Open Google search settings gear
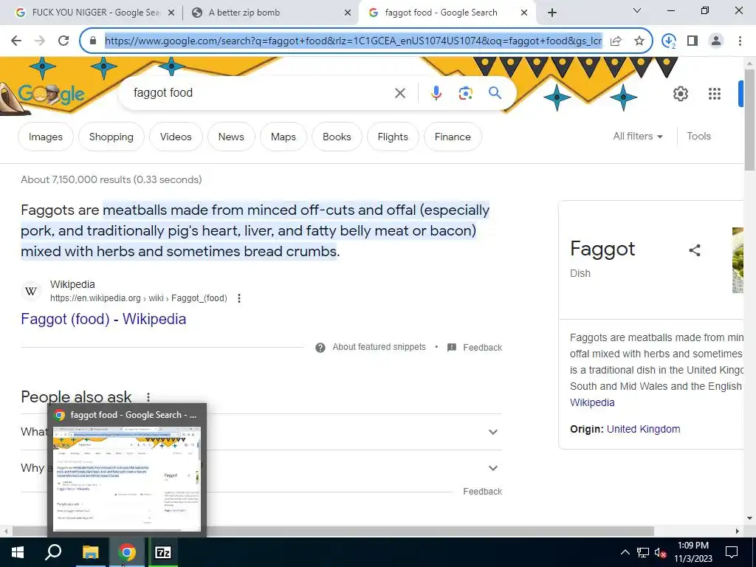 pyautogui.click(x=680, y=94)
